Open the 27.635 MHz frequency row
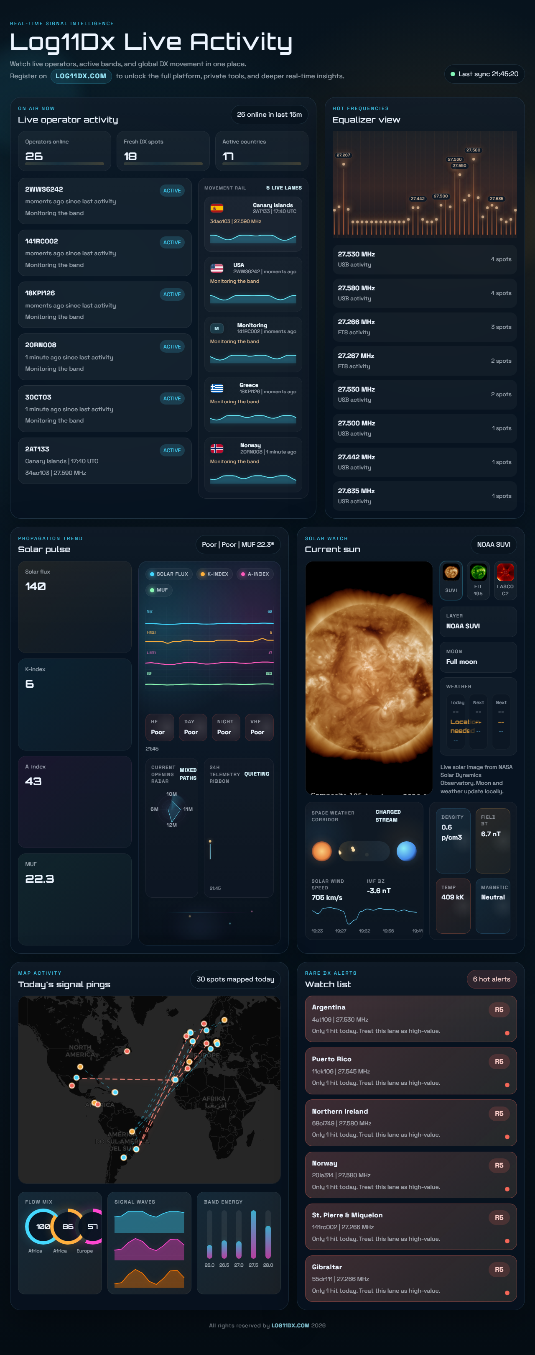This screenshot has width=535, height=1355. [425, 496]
